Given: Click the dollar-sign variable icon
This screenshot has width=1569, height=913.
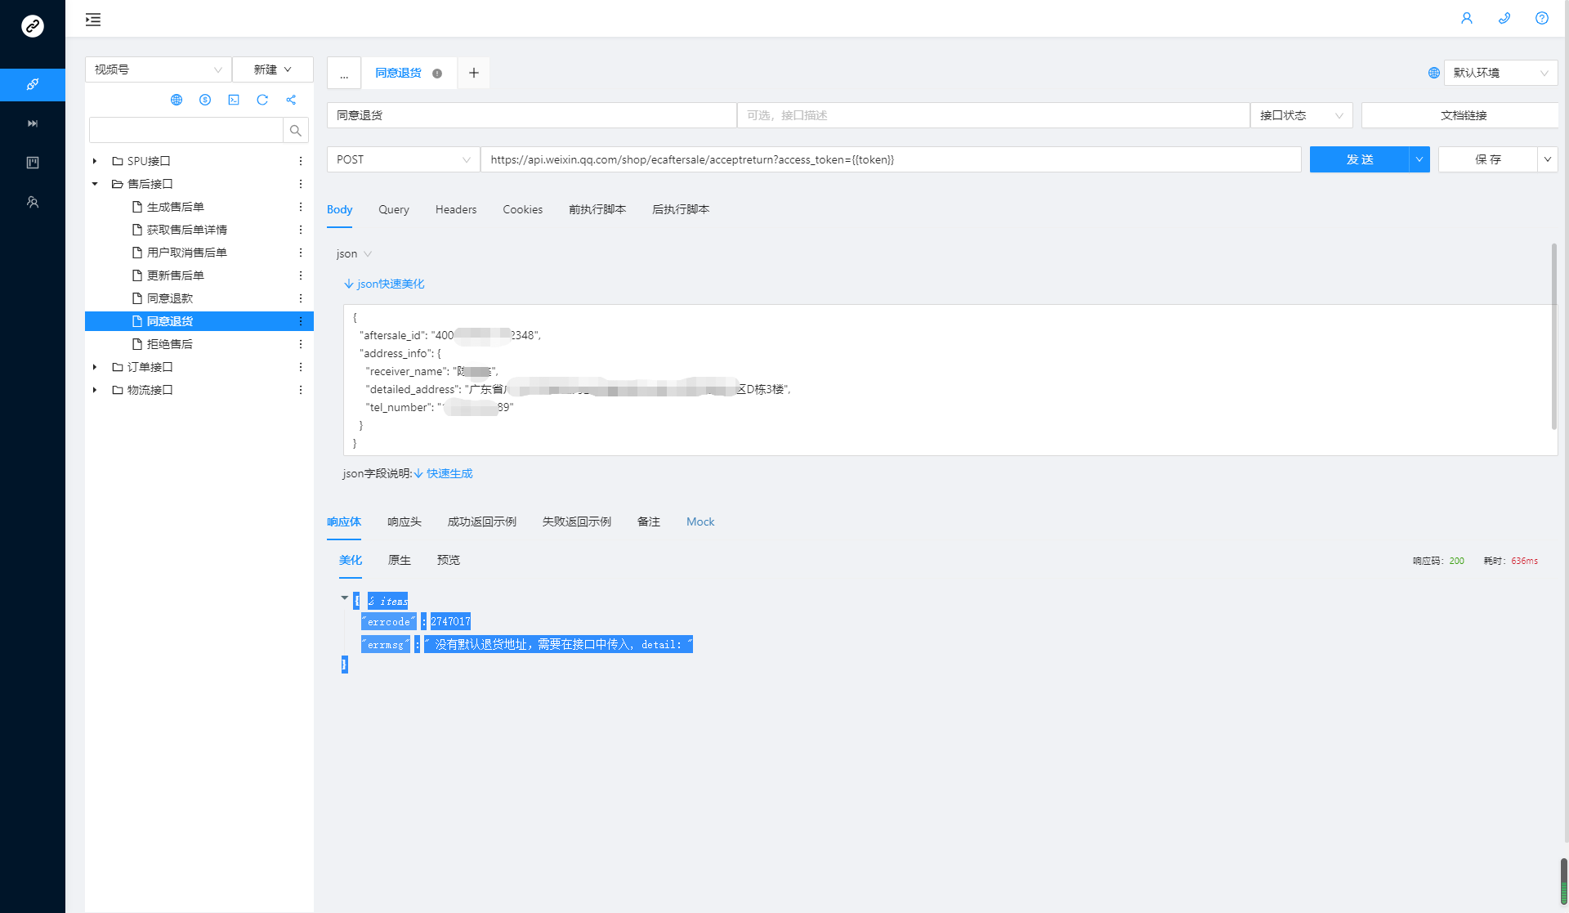Looking at the screenshot, I should click(x=205, y=100).
